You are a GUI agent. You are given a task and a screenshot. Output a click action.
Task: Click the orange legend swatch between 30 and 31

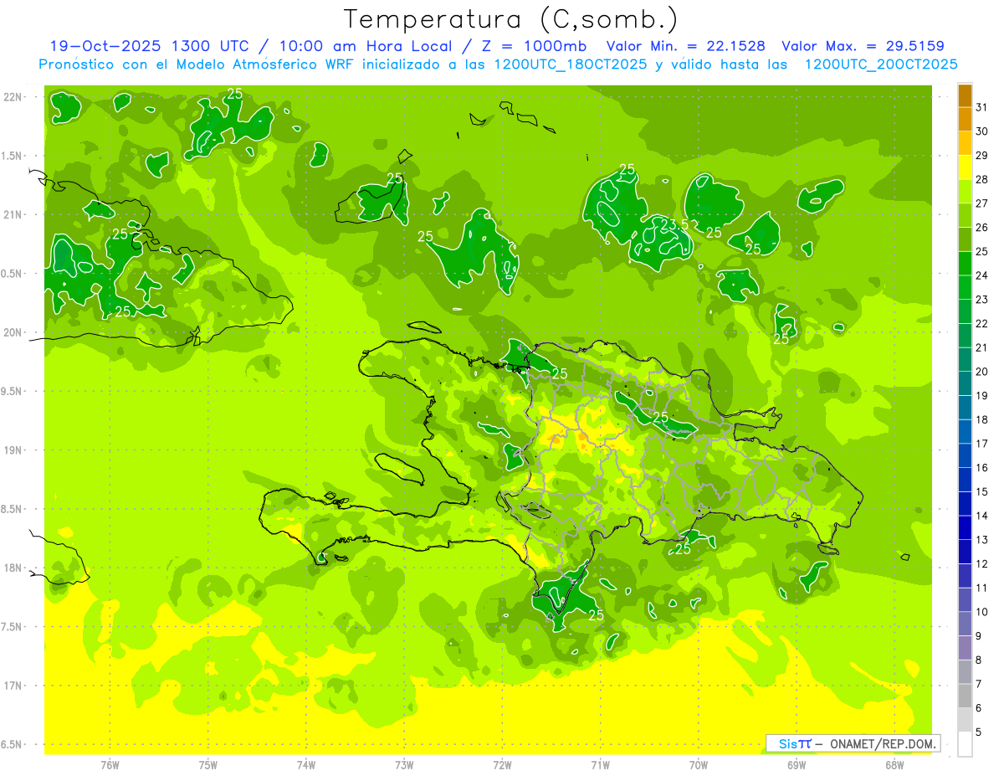[x=965, y=120]
